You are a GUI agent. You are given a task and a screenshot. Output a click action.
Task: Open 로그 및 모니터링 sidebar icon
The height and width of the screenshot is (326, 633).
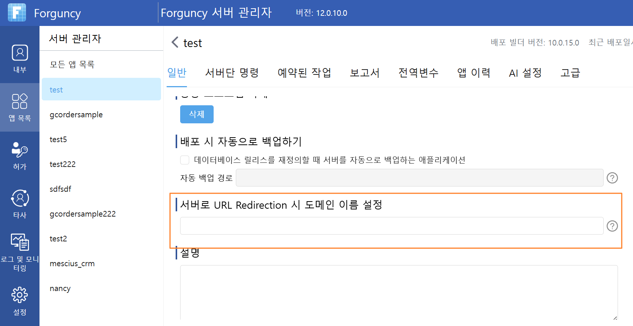click(20, 242)
